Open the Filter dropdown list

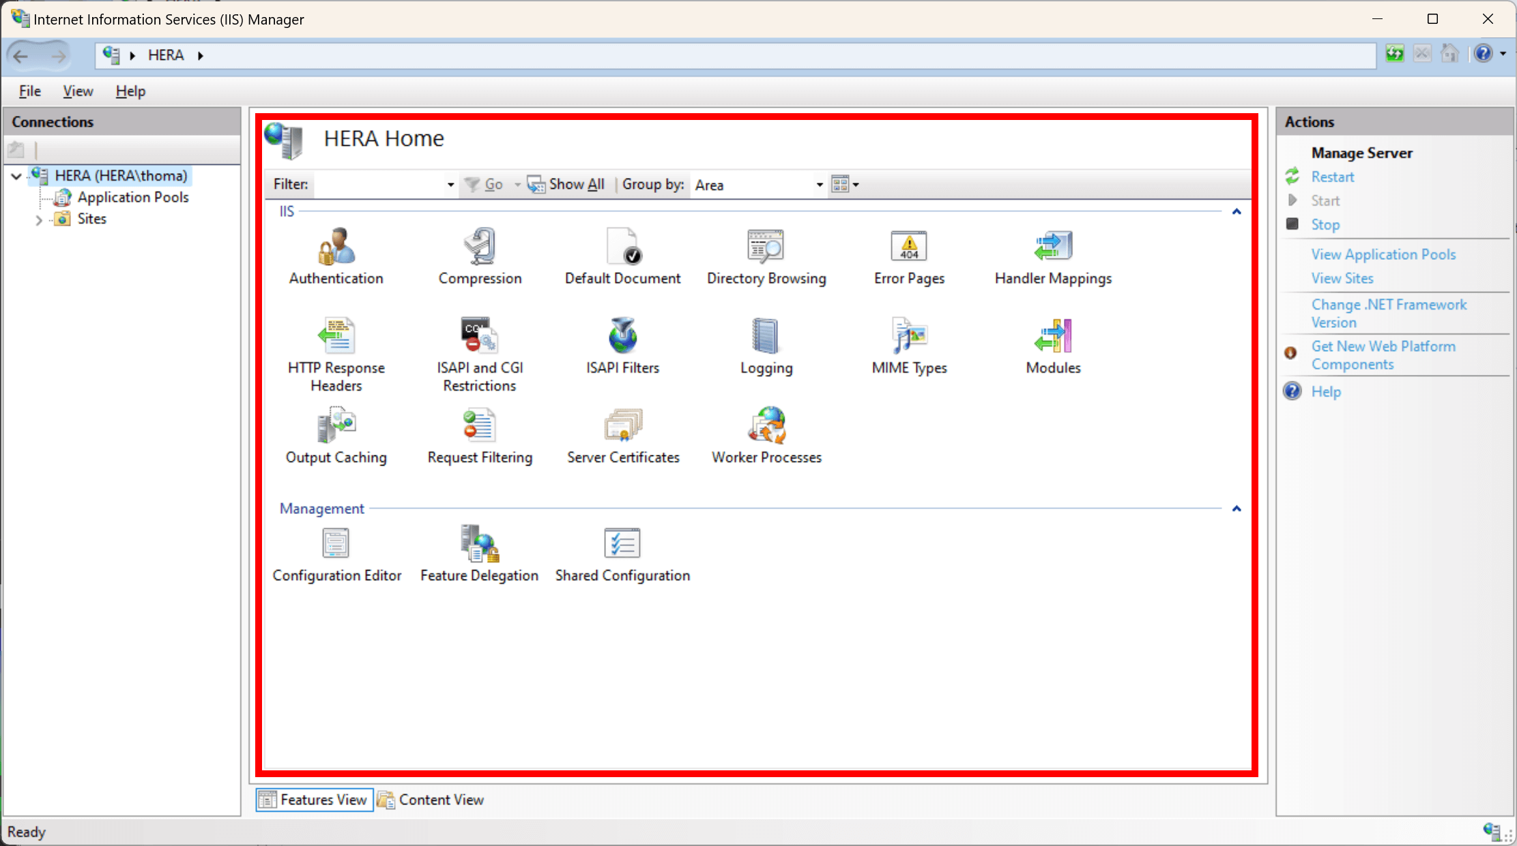click(x=450, y=184)
